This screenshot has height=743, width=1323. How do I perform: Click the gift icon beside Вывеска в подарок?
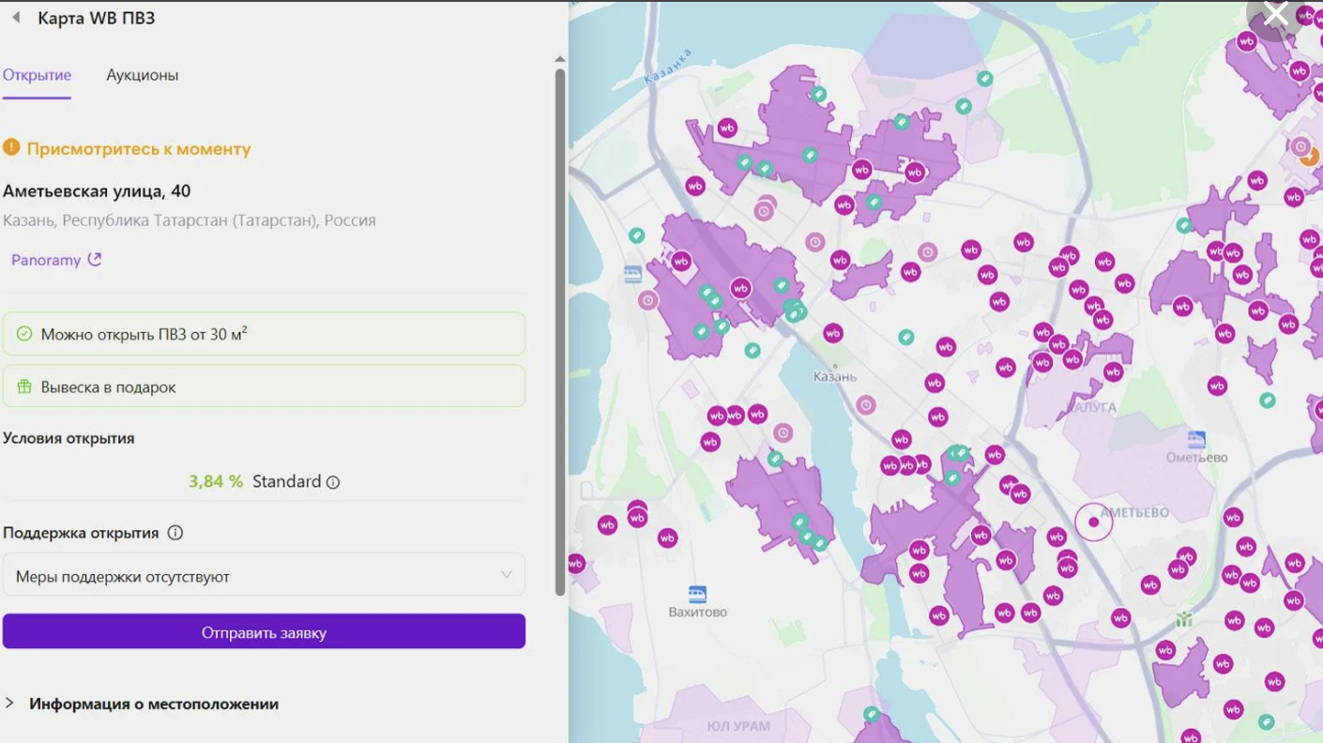(24, 387)
